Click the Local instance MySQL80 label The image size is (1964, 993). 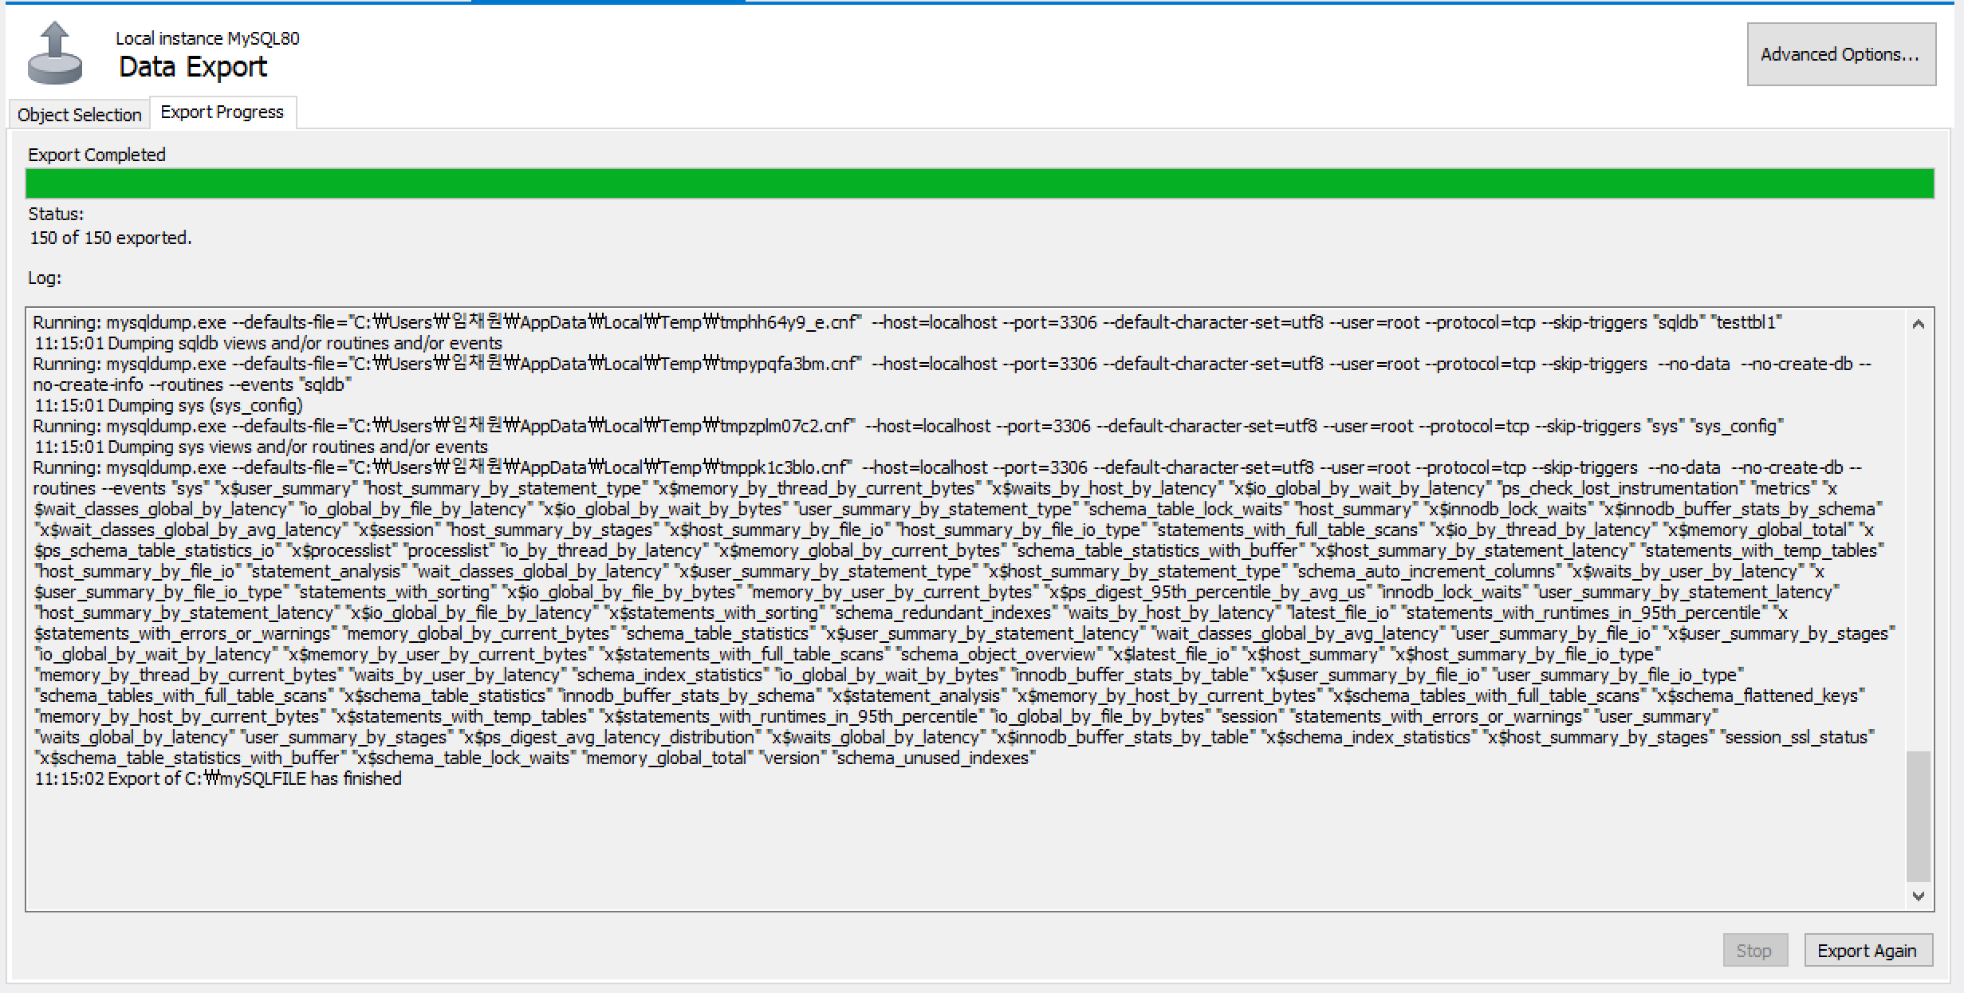coord(207,38)
